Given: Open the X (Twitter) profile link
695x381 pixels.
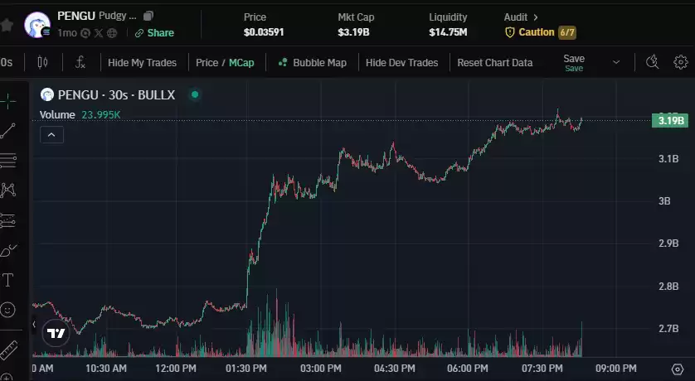Looking at the screenshot, I should pos(99,33).
